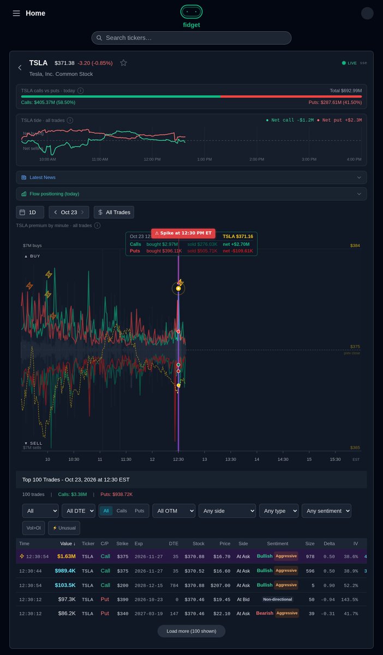This screenshot has height=655, width=383.
Task: Click the Flow positioning bar-chart icon
Action: click(x=24, y=194)
